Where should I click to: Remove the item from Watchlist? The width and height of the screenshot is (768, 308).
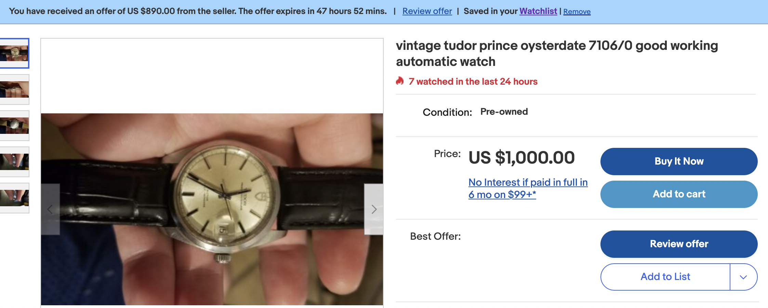[577, 12]
